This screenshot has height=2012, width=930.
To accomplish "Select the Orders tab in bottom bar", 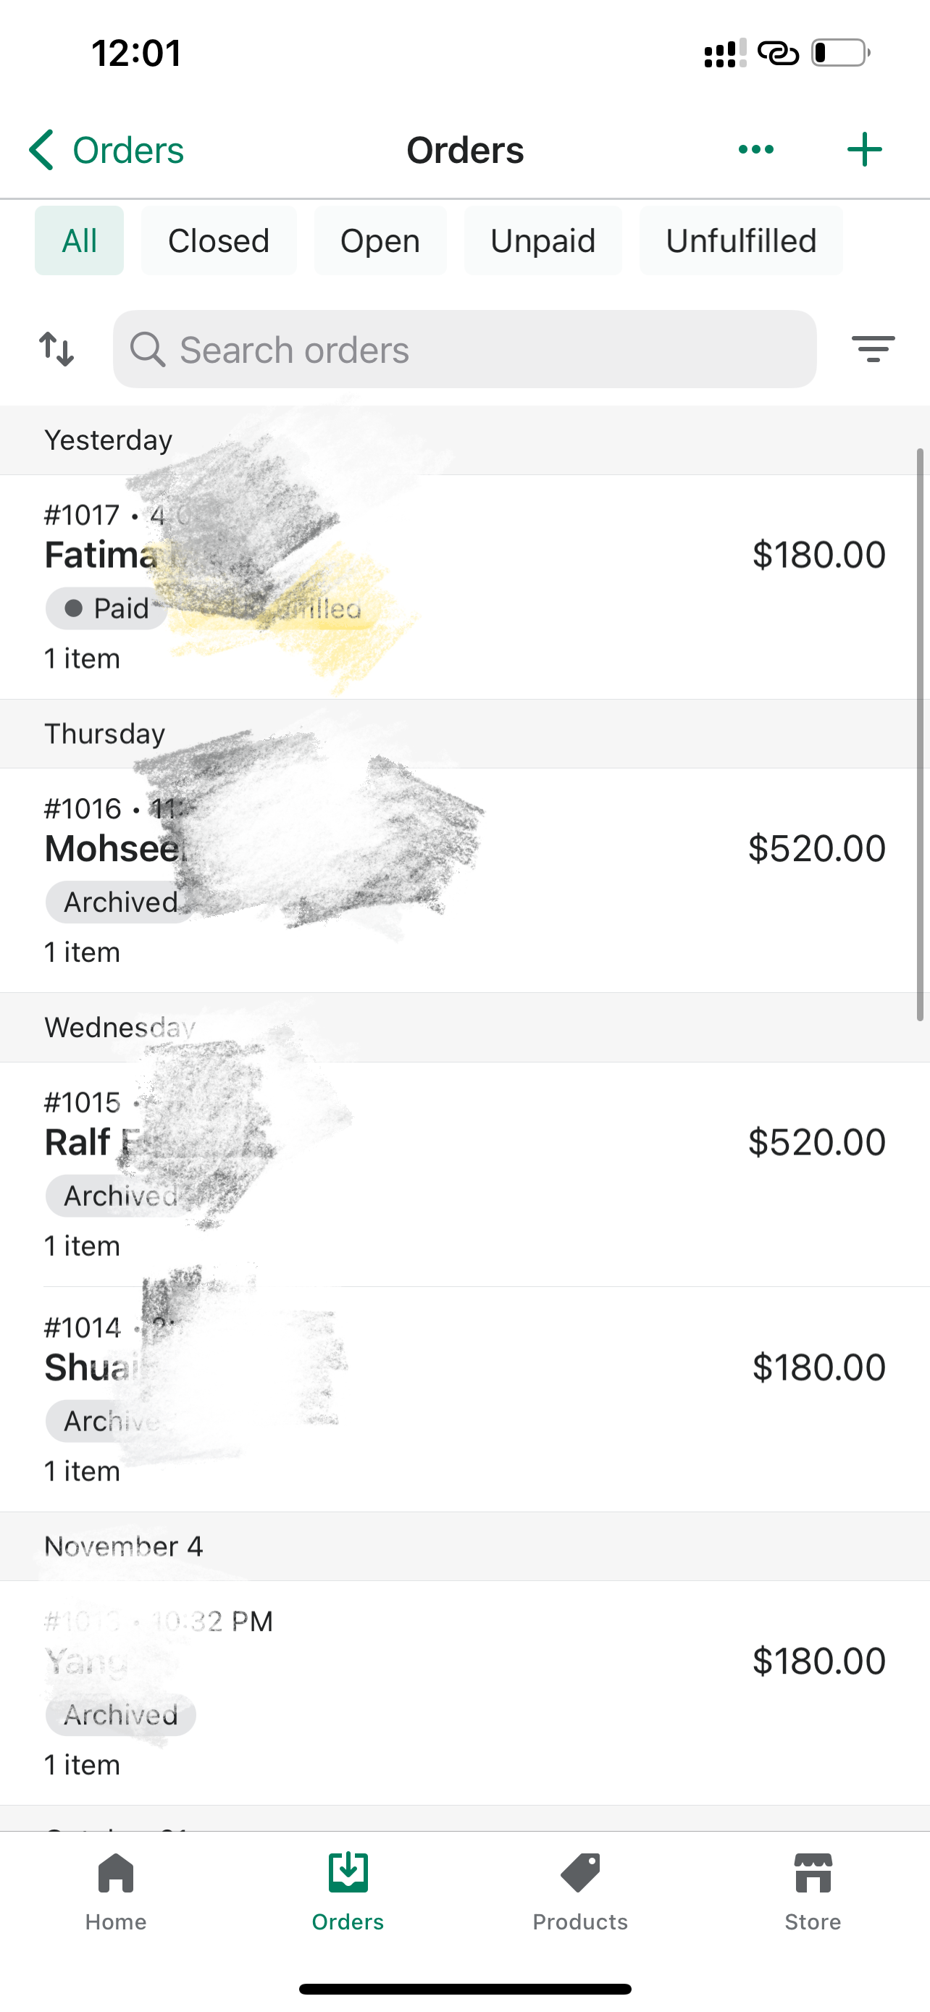I will tap(348, 1891).
